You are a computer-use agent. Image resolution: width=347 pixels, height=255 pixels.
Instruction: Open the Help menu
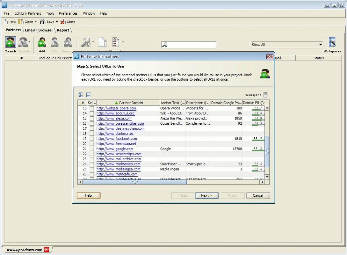coord(104,13)
